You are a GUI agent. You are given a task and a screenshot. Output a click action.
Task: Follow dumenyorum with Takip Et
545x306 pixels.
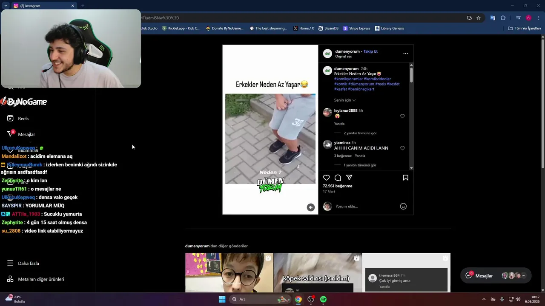tap(370, 51)
